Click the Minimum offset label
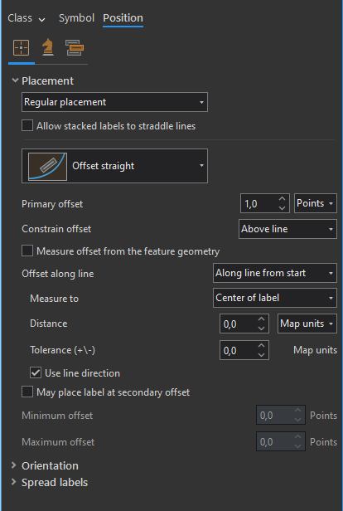The width and height of the screenshot is (343, 511). click(57, 416)
